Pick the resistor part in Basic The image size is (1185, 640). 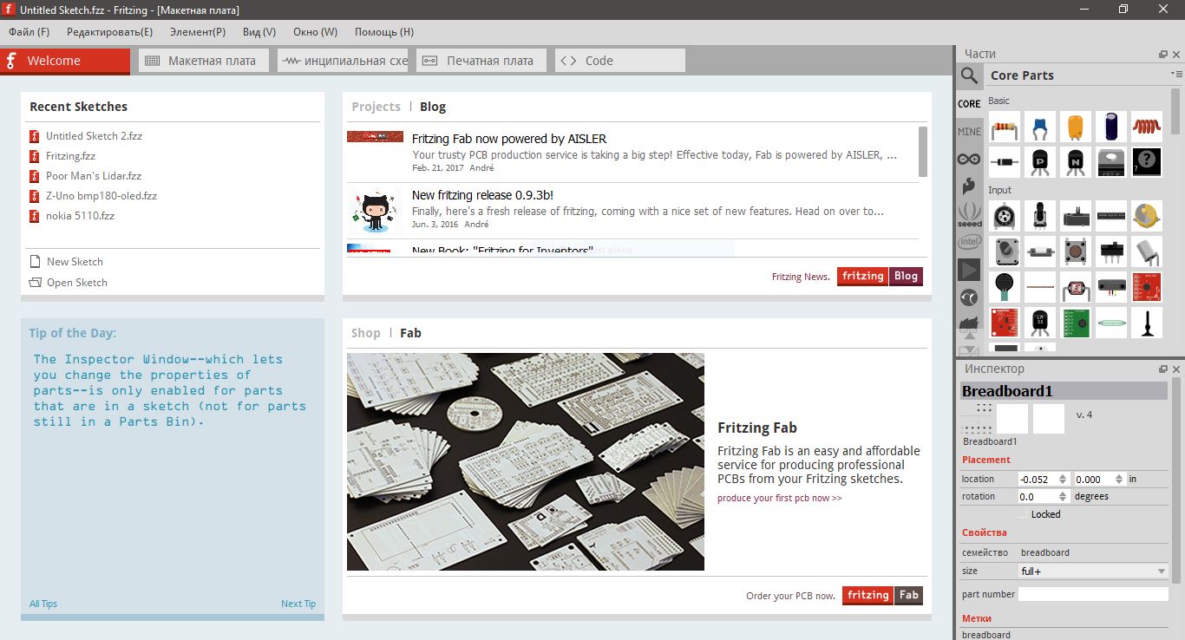[1005, 127]
